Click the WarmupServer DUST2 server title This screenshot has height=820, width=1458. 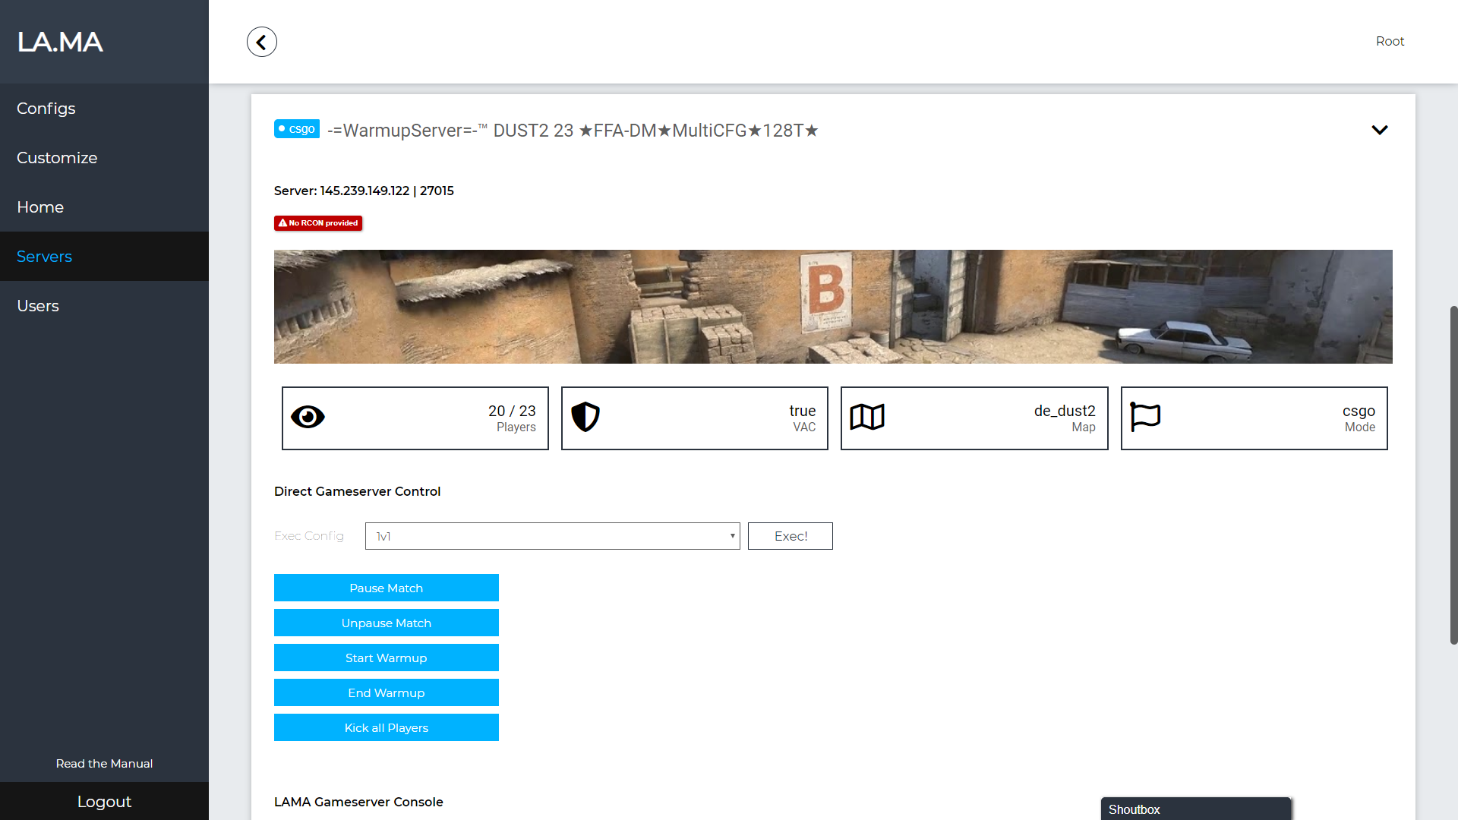coord(573,131)
